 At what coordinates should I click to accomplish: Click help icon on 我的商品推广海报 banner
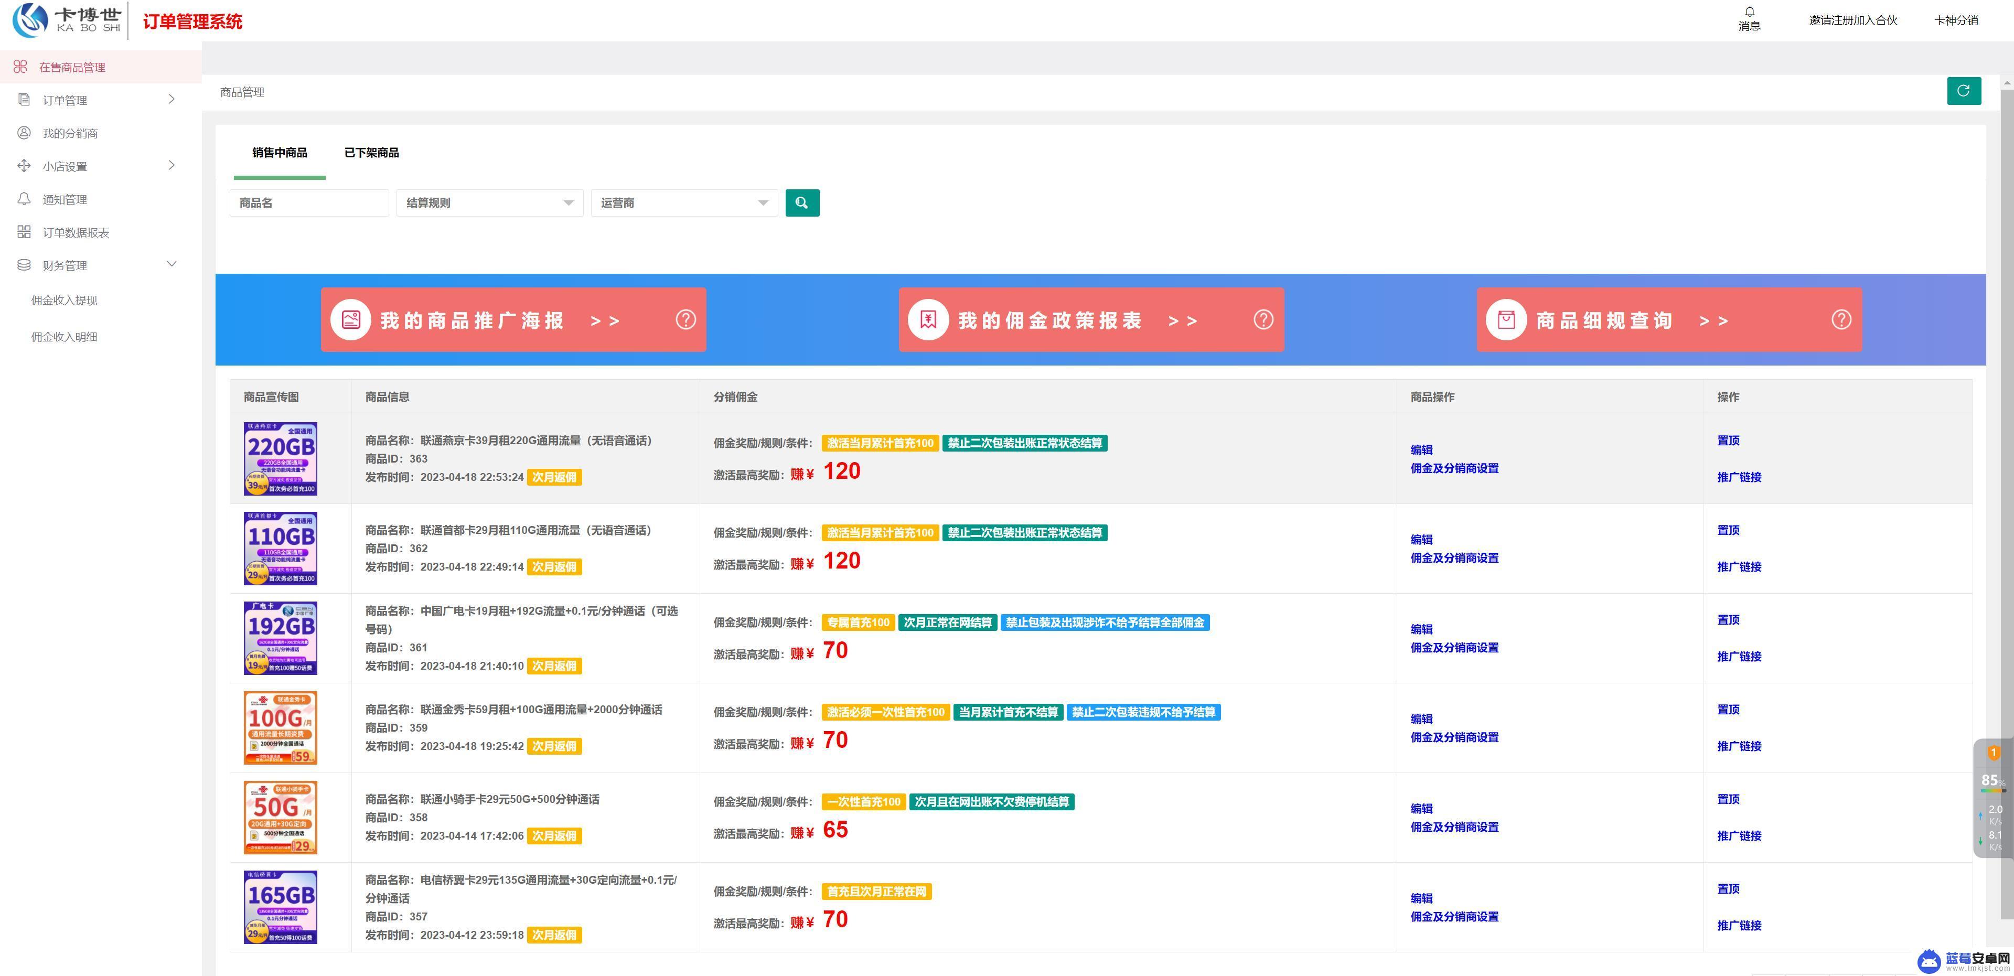pyautogui.click(x=685, y=320)
